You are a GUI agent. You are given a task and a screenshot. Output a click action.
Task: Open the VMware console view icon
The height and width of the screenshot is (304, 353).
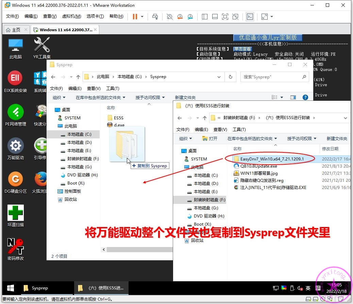[x=250, y=17]
